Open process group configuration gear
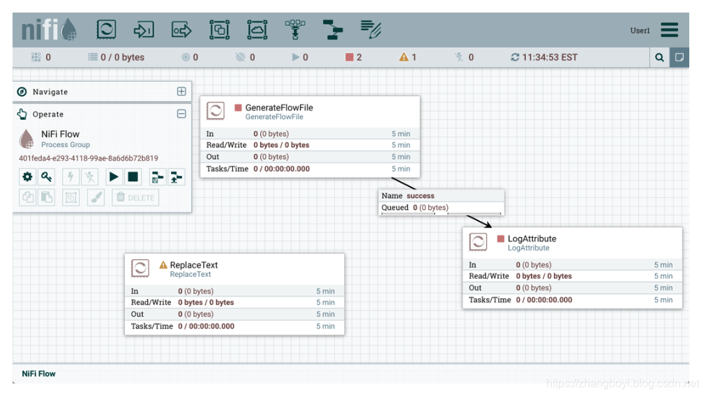Viewport: 706px width, 396px height. click(x=27, y=177)
